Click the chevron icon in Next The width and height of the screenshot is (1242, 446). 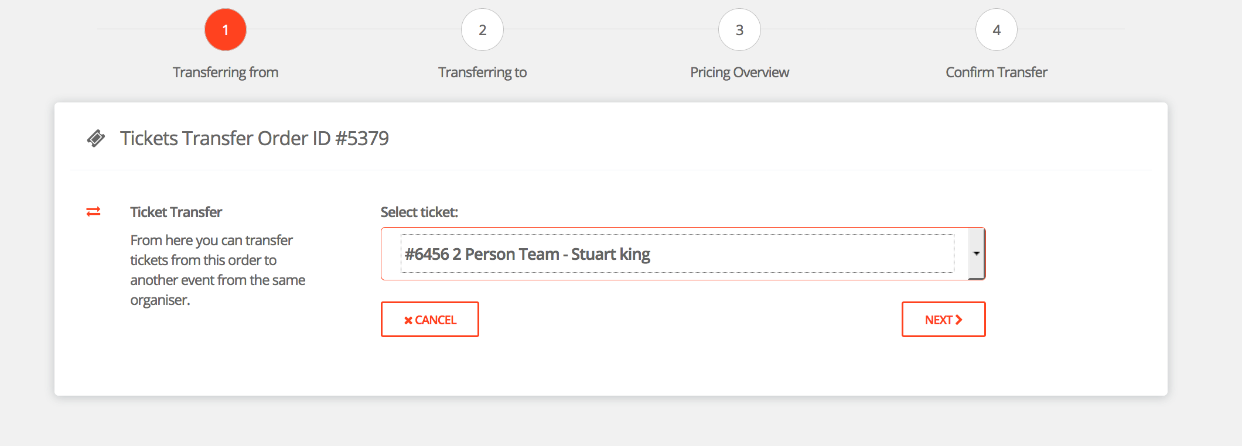[959, 320]
